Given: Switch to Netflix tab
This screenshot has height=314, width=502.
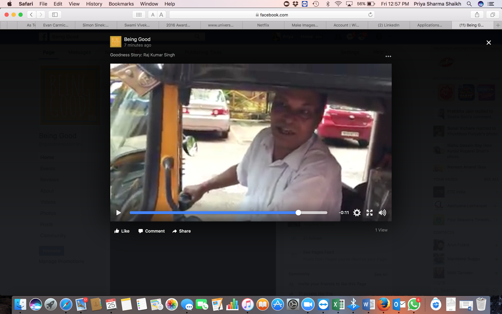Looking at the screenshot, I should (263, 25).
